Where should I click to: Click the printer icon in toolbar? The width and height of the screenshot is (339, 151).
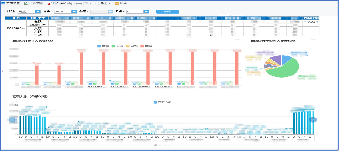click(78, 3)
